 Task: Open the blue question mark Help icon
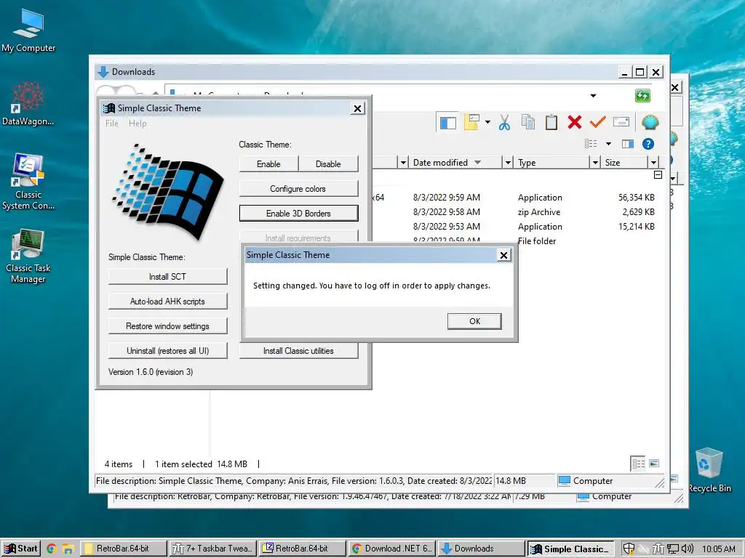coord(648,144)
